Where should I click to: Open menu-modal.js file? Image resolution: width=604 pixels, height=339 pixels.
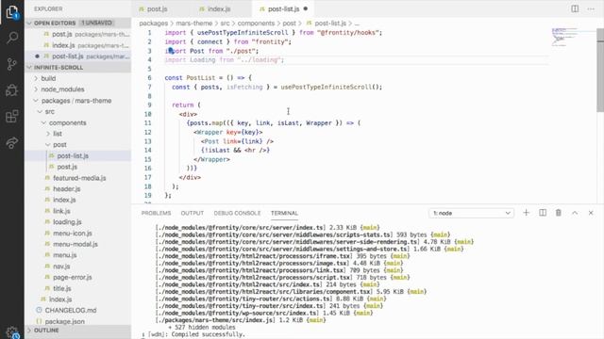78,244
